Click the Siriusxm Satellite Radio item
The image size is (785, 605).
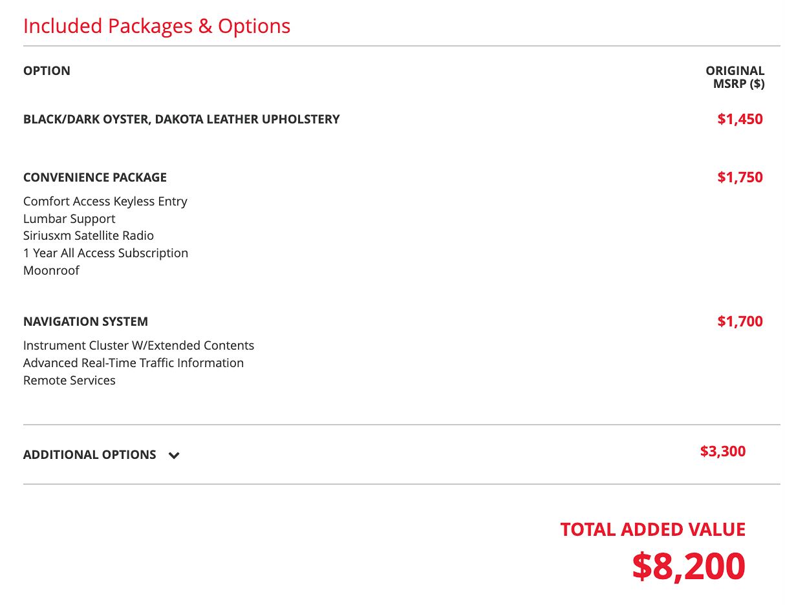click(89, 236)
